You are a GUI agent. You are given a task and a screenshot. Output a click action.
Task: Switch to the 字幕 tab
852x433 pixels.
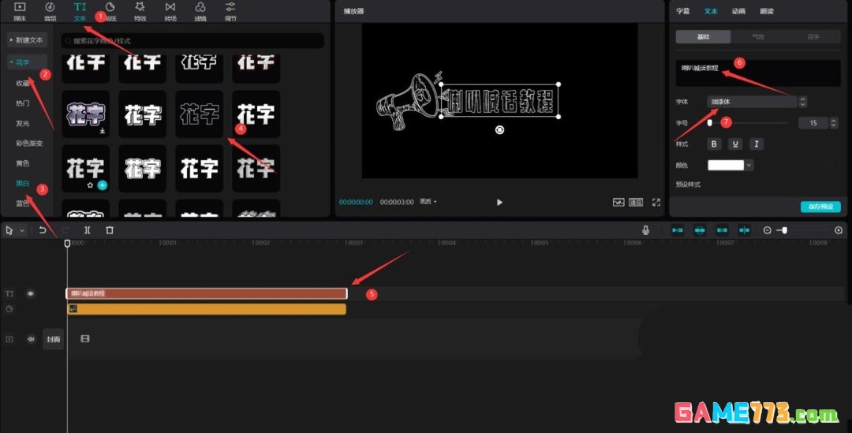[x=682, y=11]
